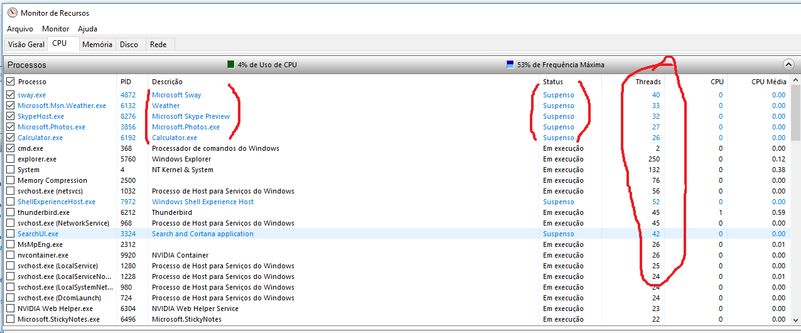
Task: Click the svchost.exe (DcomLaunch) process name
Action: click(60, 298)
